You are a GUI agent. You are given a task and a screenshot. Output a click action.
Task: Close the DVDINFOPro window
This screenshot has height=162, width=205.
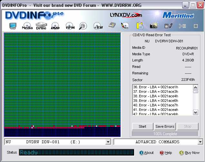coord(200,5)
